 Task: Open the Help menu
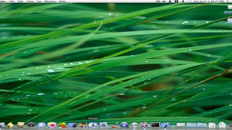(62, 1)
